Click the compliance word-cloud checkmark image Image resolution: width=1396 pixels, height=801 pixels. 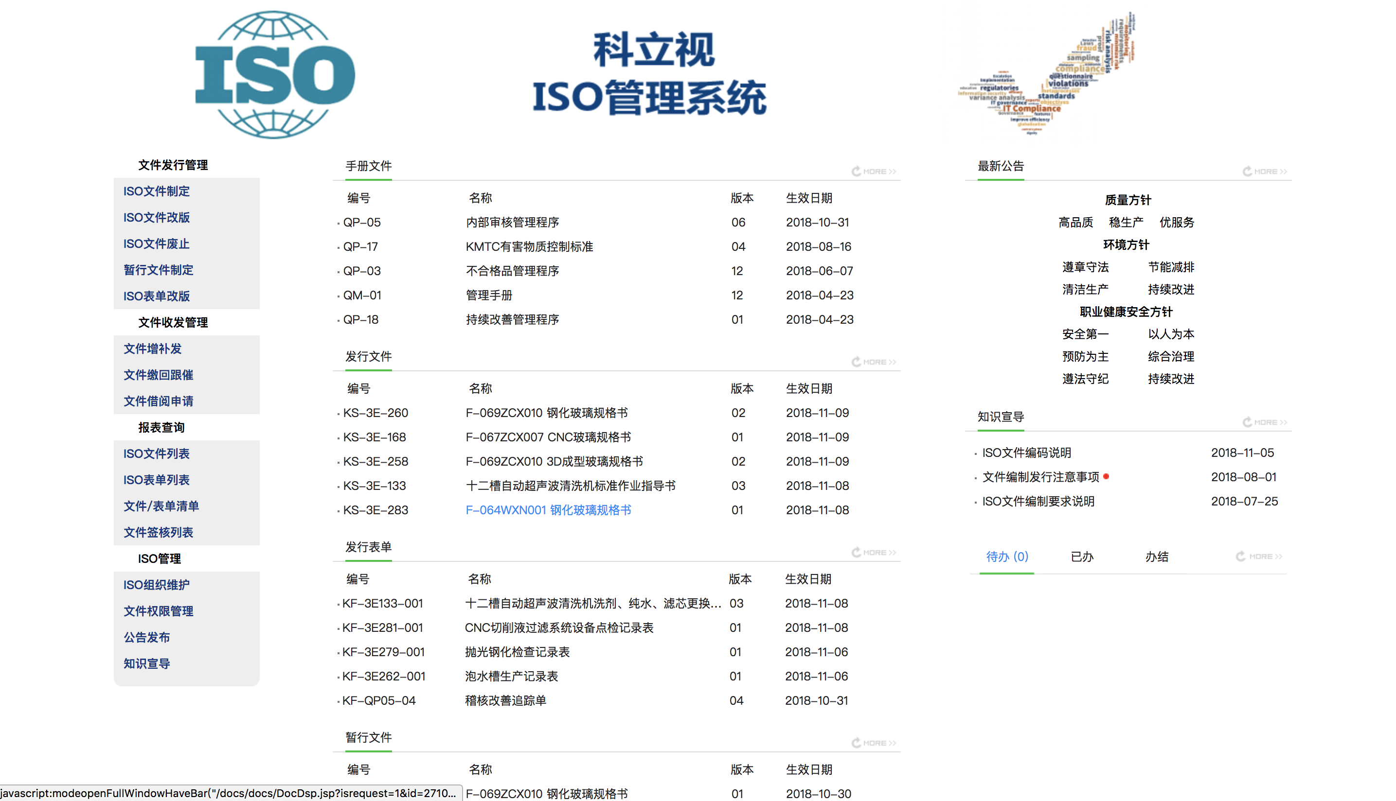point(1047,72)
